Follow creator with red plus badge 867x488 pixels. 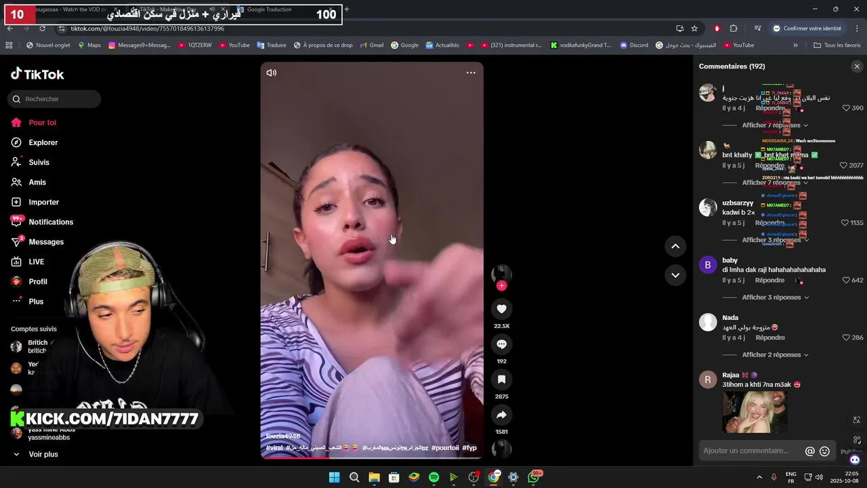click(501, 285)
